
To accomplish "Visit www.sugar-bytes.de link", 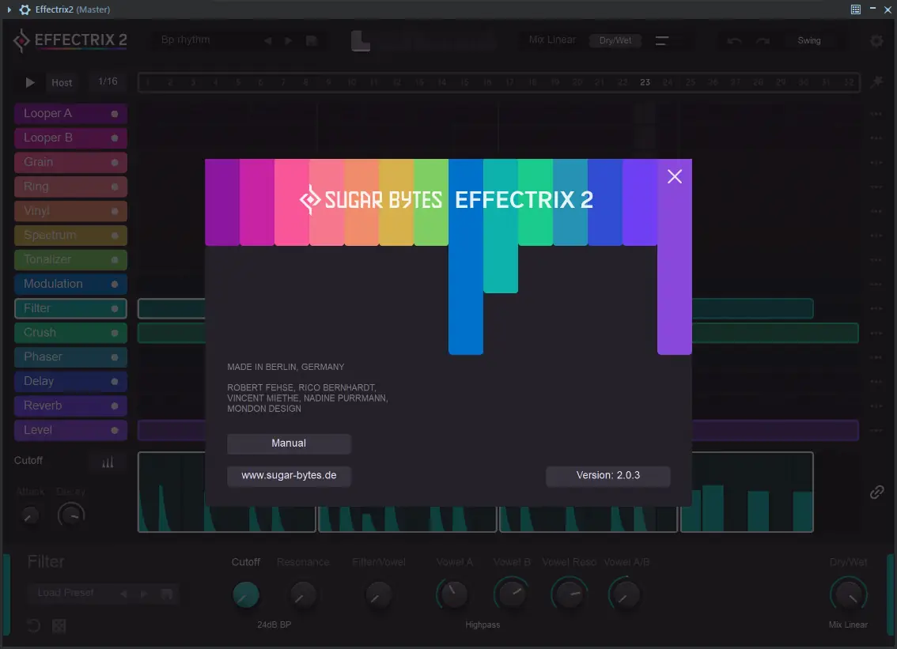I will pos(289,475).
